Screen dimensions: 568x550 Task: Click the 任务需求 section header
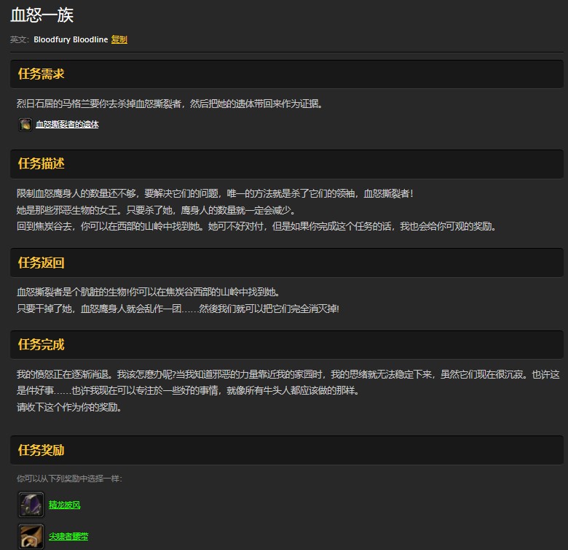click(x=42, y=74)
